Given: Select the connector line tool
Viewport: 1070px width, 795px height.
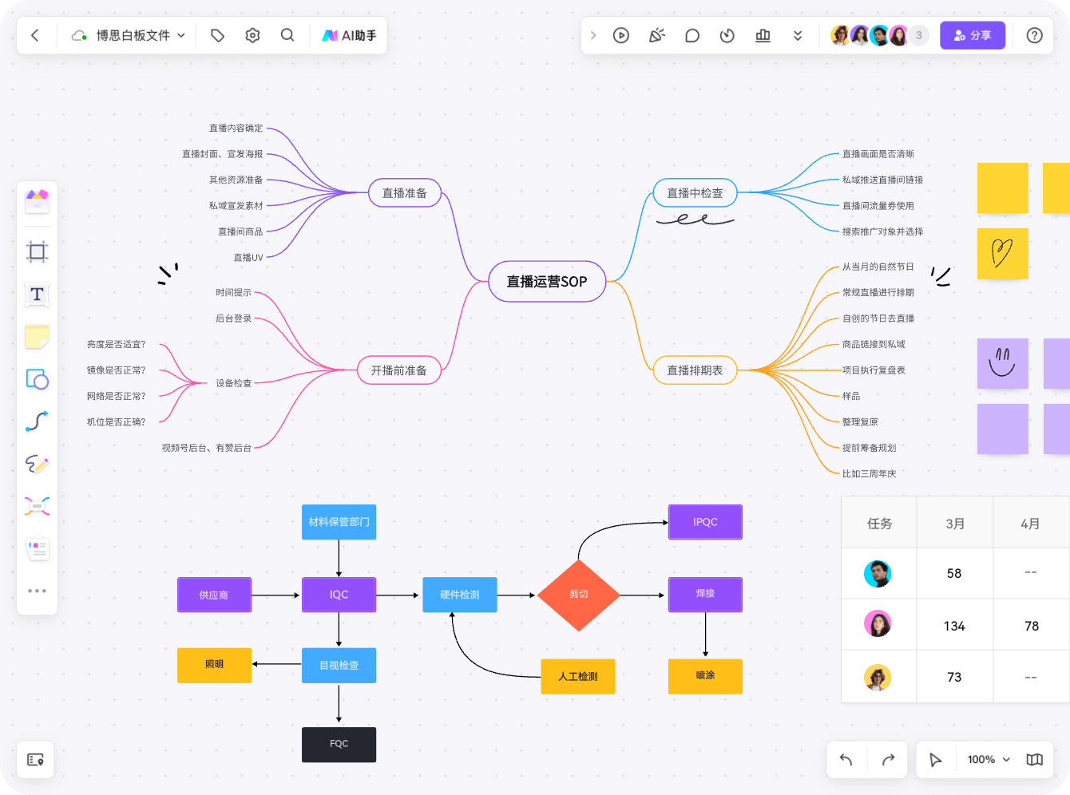Looking at the screenshot, I should coord(37,421).
